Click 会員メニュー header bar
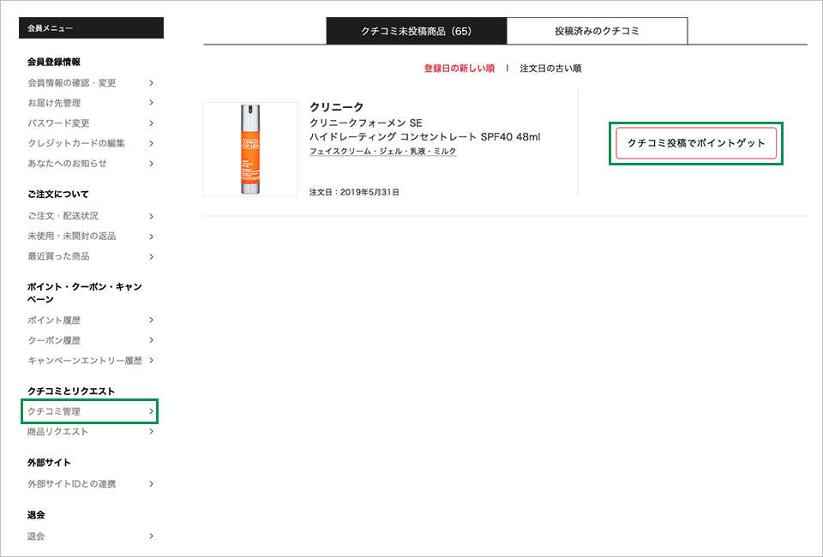Screen dimensions: 823x557 pyautogui.click(x=92, y=27)
